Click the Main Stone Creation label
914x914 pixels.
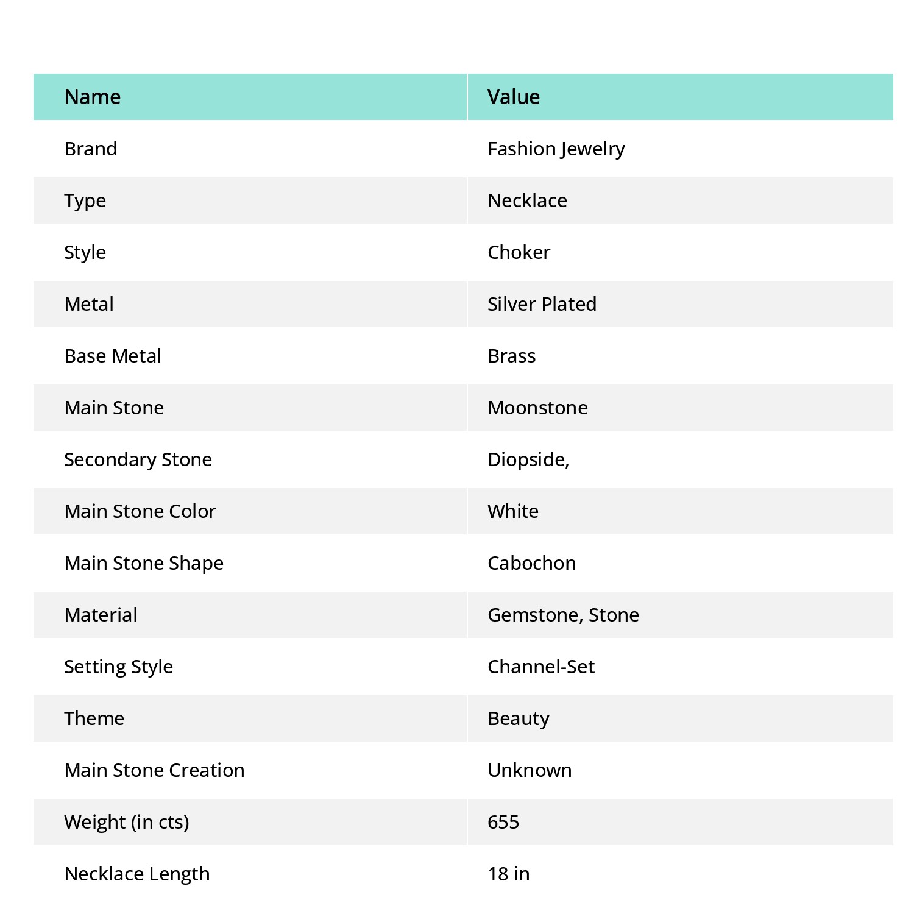click(x=155, y=770)
